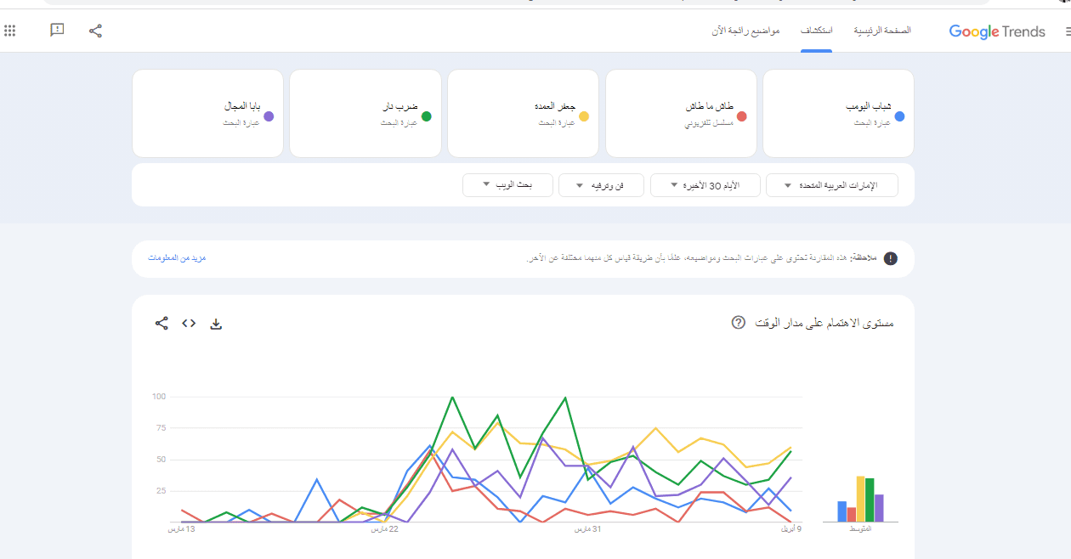Open the Google apps grid icon
The image size is (1071, 559).
point(10,31)
